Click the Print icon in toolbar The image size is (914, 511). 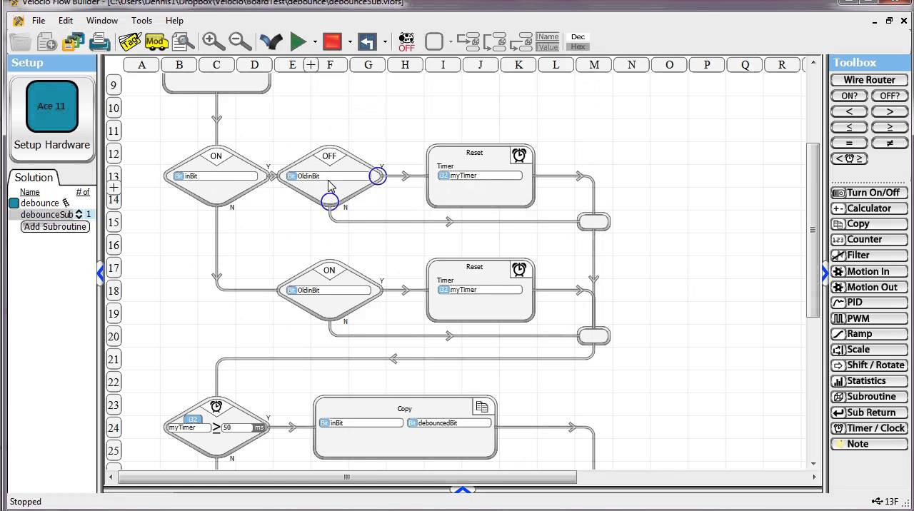[99, 41]
